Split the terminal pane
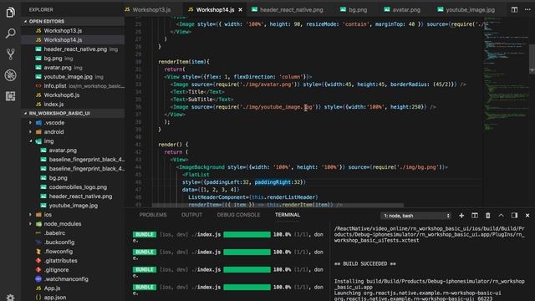 click(475, 216)
